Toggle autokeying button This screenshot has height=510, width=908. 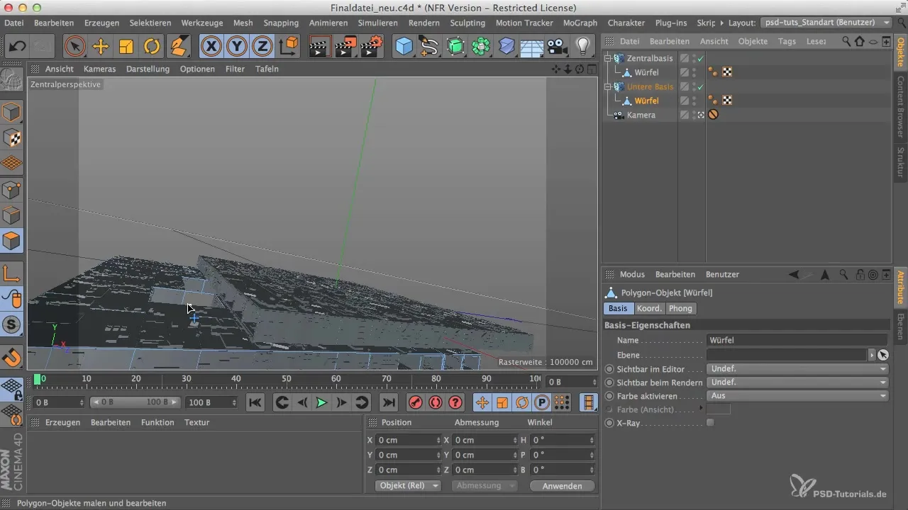coord(435,402)
